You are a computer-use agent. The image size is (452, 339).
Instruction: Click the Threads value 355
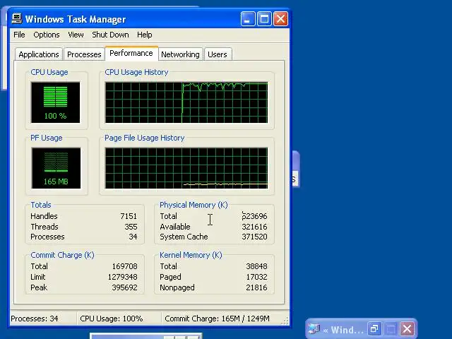[131, 227]
